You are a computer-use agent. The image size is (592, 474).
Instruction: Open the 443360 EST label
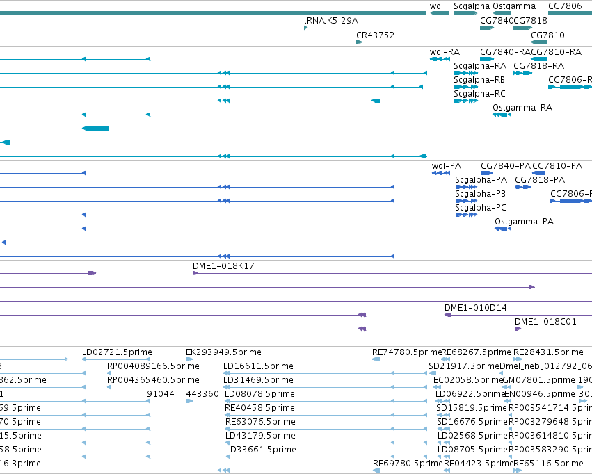coord(202,395)
